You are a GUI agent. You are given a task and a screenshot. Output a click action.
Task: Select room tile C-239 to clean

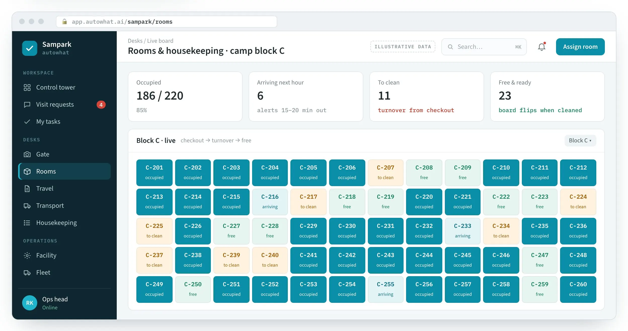pyautogui.click(x=231, y=260)
